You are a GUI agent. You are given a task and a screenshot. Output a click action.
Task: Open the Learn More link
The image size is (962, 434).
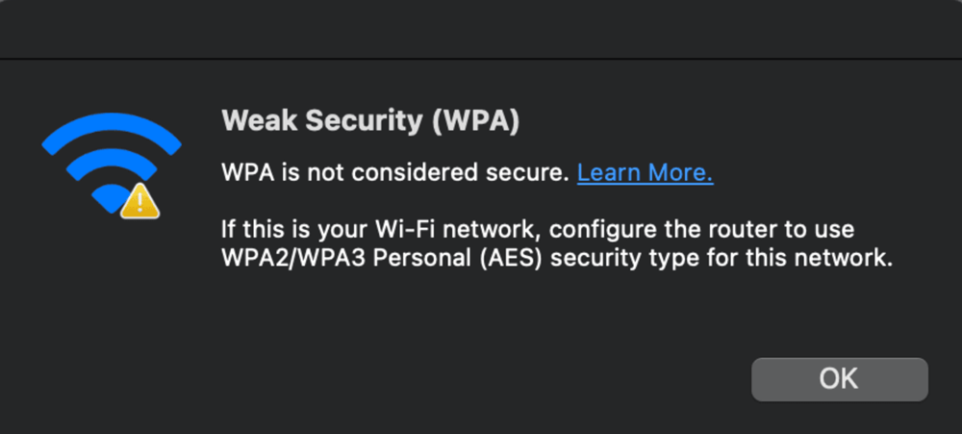coord(645,173)
